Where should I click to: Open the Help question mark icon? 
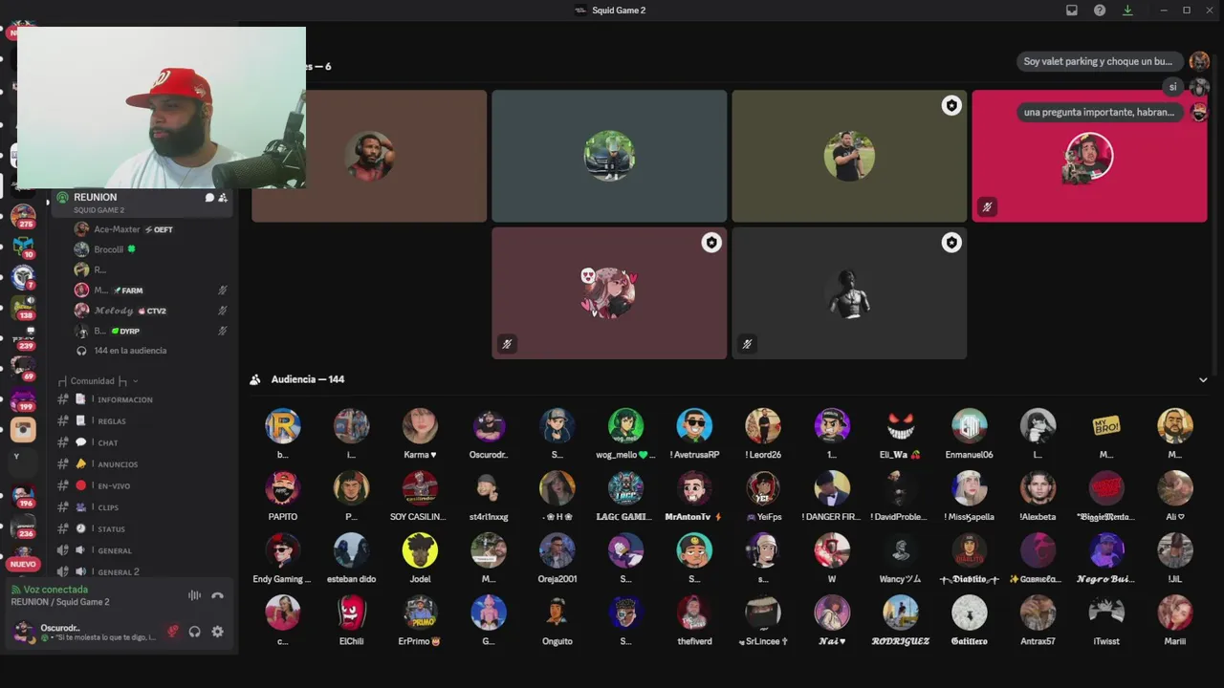click(x=1100, y=11)
